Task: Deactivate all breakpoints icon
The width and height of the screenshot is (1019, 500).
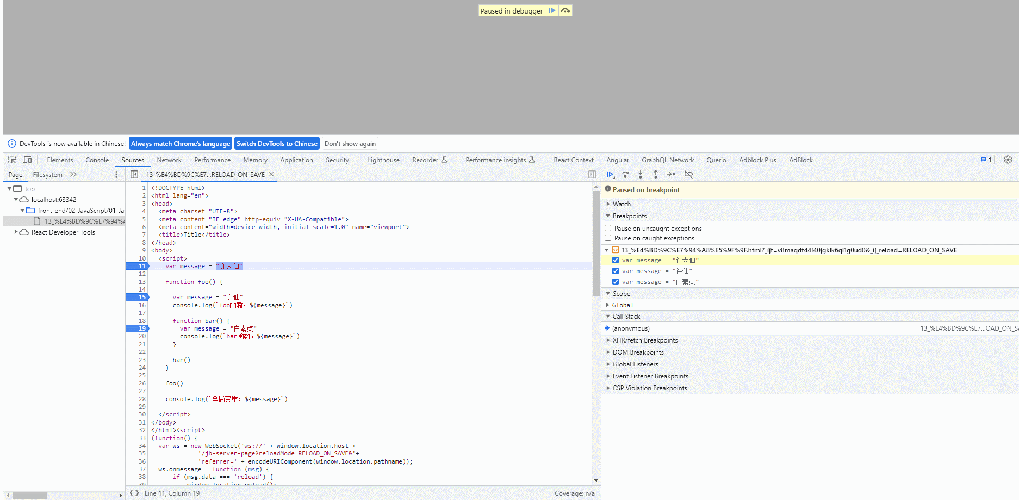Action: (x=688, y=175)
